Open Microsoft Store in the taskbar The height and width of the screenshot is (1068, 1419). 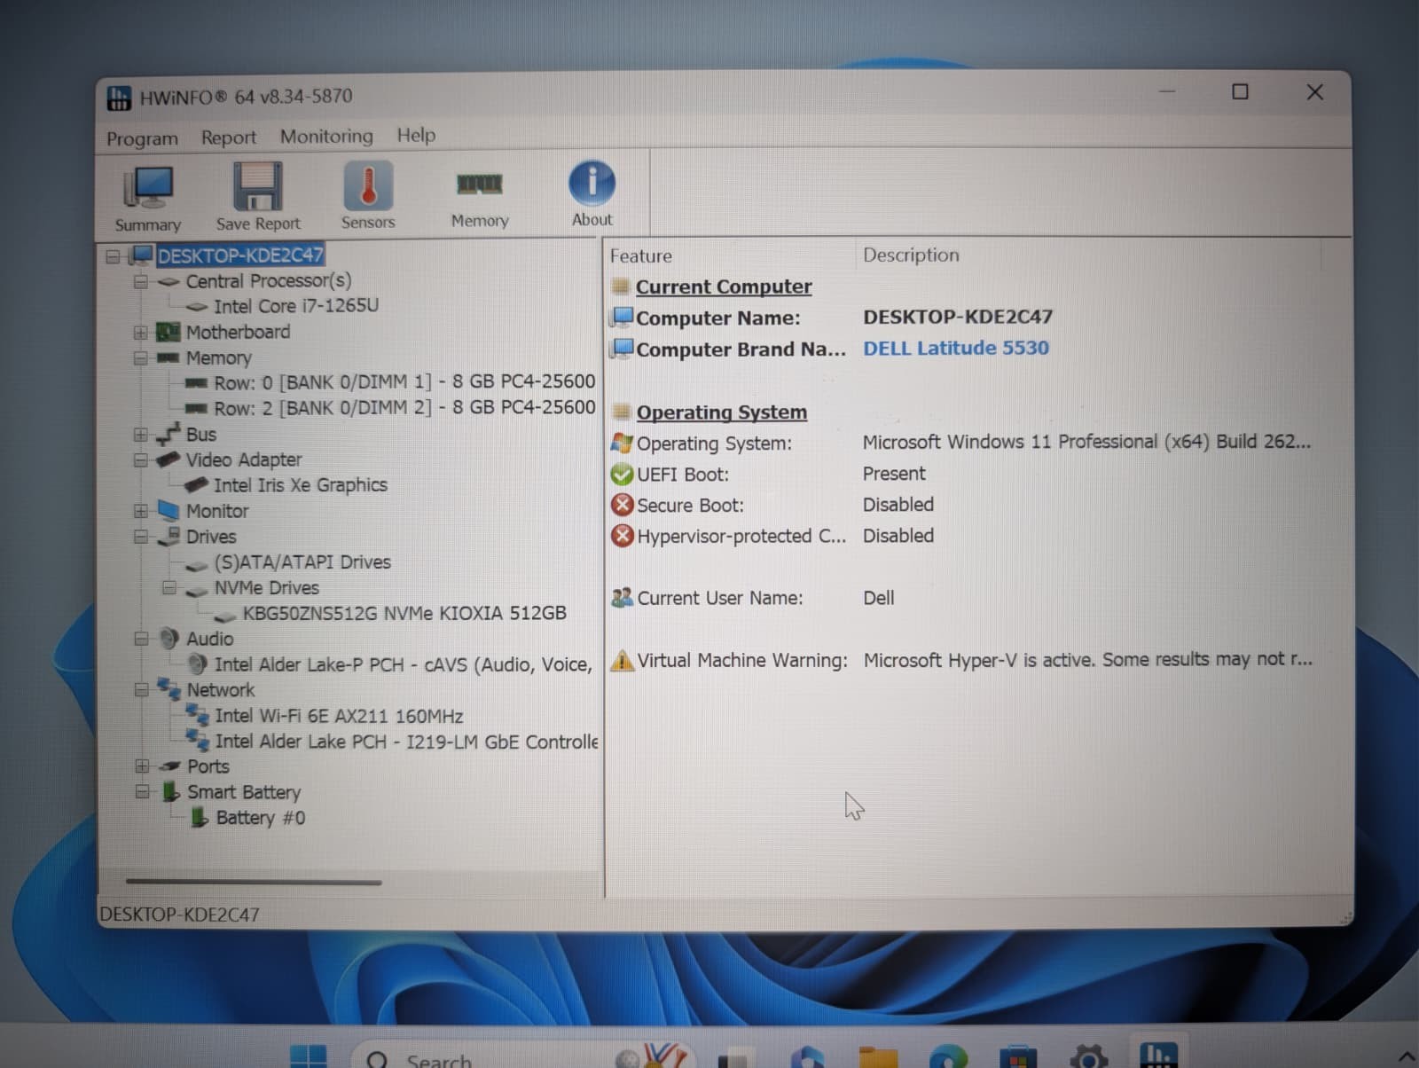coord(1018,1056)
